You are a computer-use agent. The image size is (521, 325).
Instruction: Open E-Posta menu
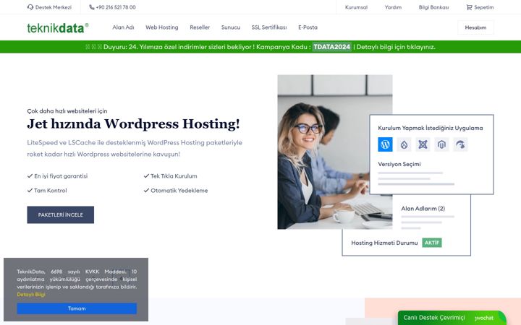pyautogui.click(x=308, y=27)
